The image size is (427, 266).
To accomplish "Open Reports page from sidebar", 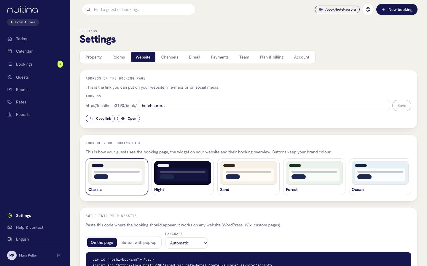I will [x=35, y=114].
